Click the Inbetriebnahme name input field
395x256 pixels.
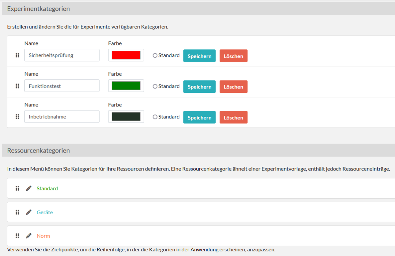click(x=62, y=117)
